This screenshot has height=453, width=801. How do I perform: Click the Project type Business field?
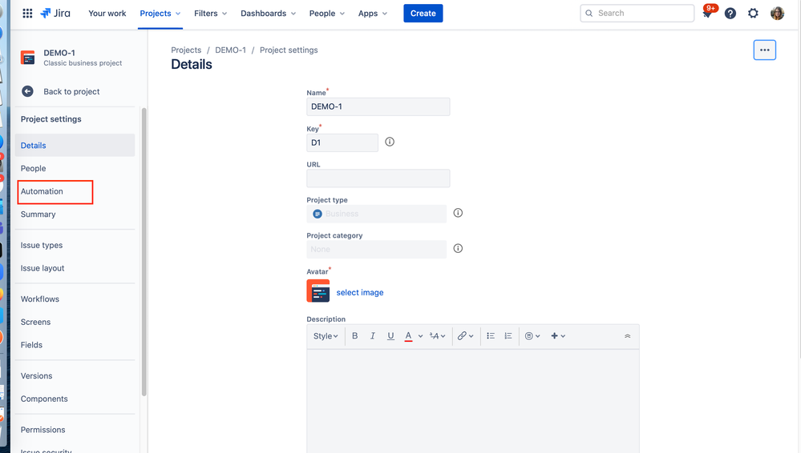[x=377, y=214]
